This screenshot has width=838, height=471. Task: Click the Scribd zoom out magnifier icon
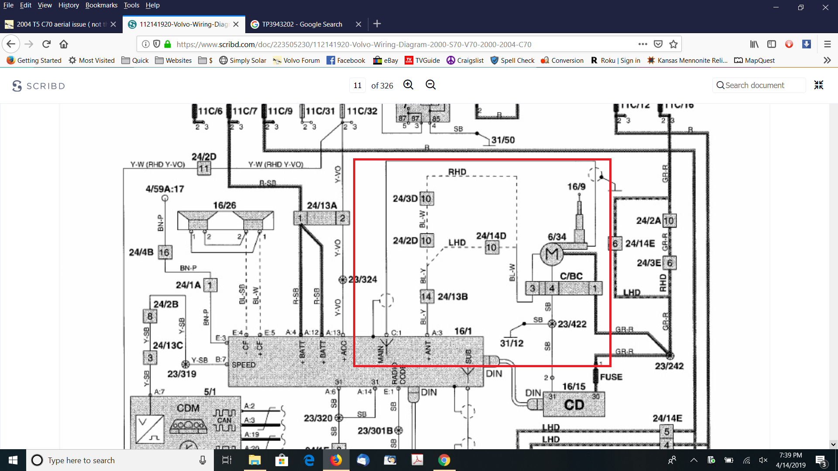click(x=430, y=85)
